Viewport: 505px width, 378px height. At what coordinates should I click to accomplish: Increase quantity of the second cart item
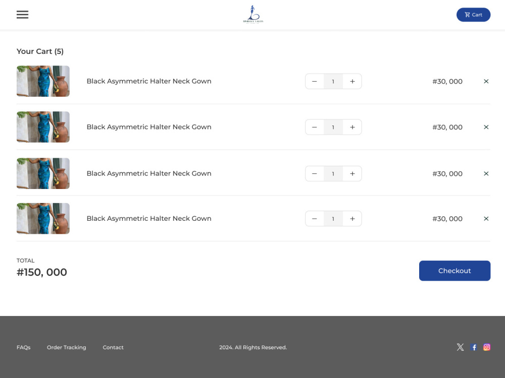[352, 127]
